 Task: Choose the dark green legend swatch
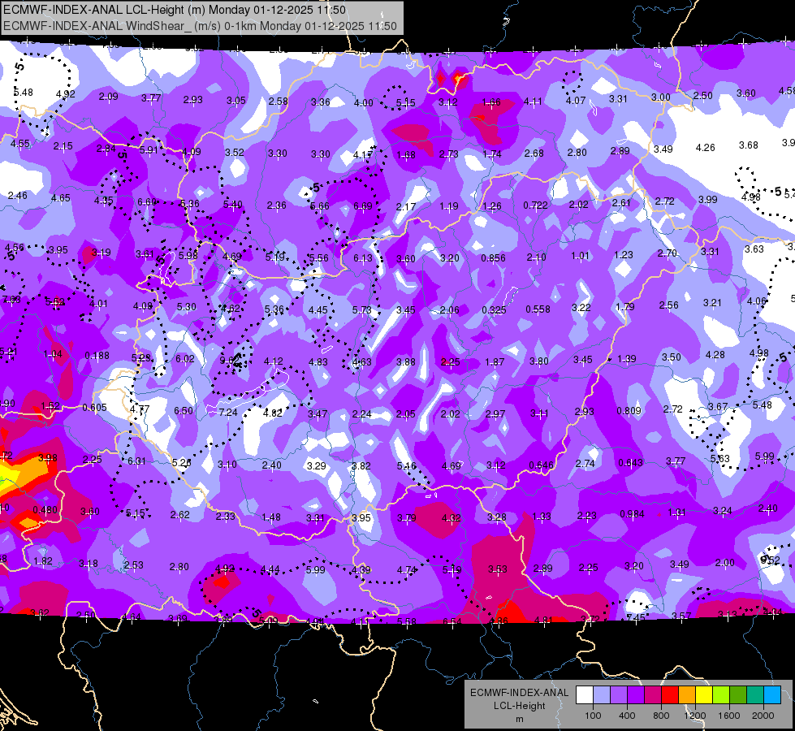pos(738,695)
